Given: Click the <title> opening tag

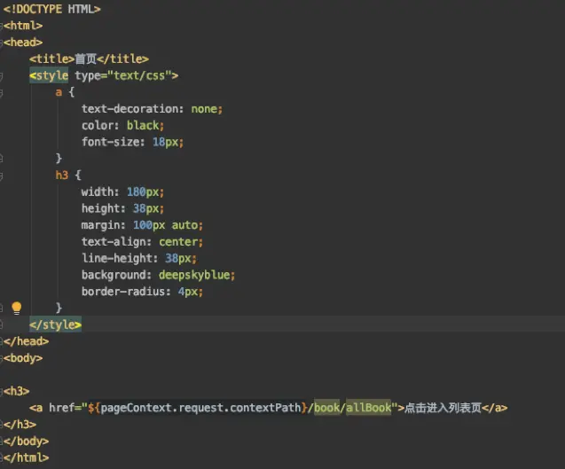Looking at the screenshot, I should (x=51, y=59).
